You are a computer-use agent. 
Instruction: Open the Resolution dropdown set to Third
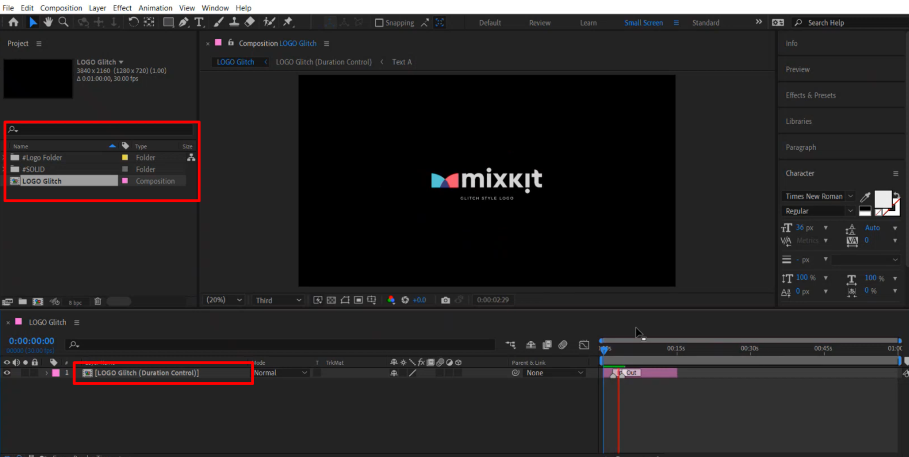tap(278, 300)
